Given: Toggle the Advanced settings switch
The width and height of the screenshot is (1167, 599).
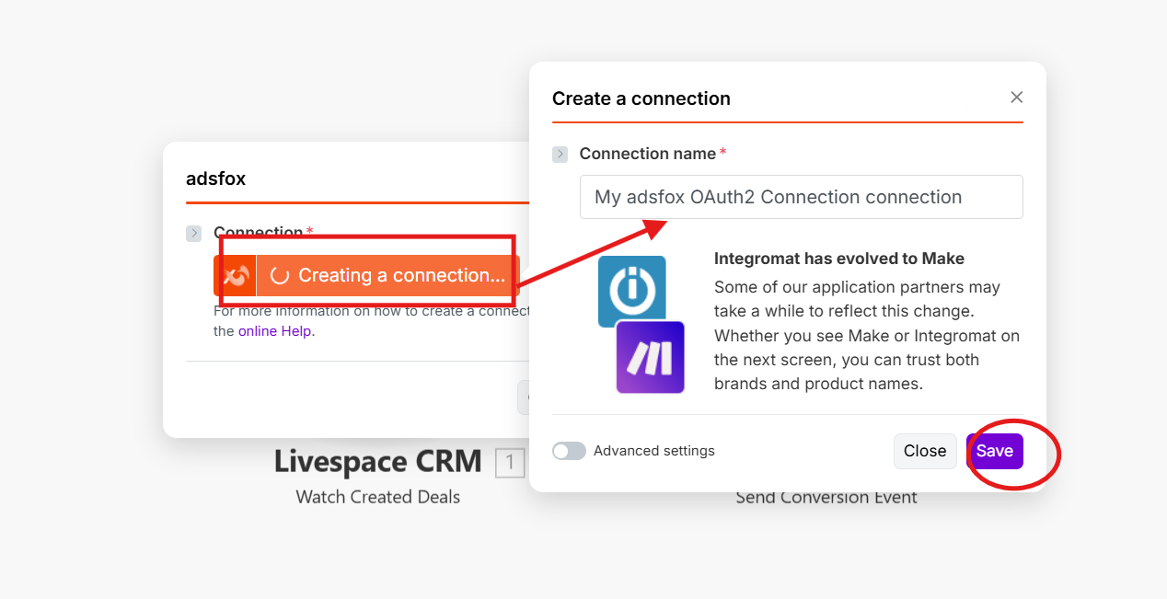Looking at the screenshot, I should [x=569, y=451].
